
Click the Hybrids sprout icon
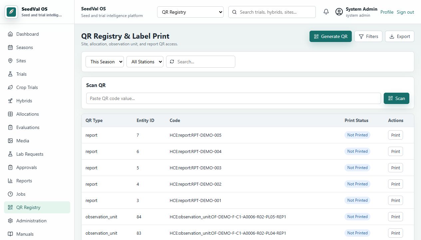click(x=10, y=101)
